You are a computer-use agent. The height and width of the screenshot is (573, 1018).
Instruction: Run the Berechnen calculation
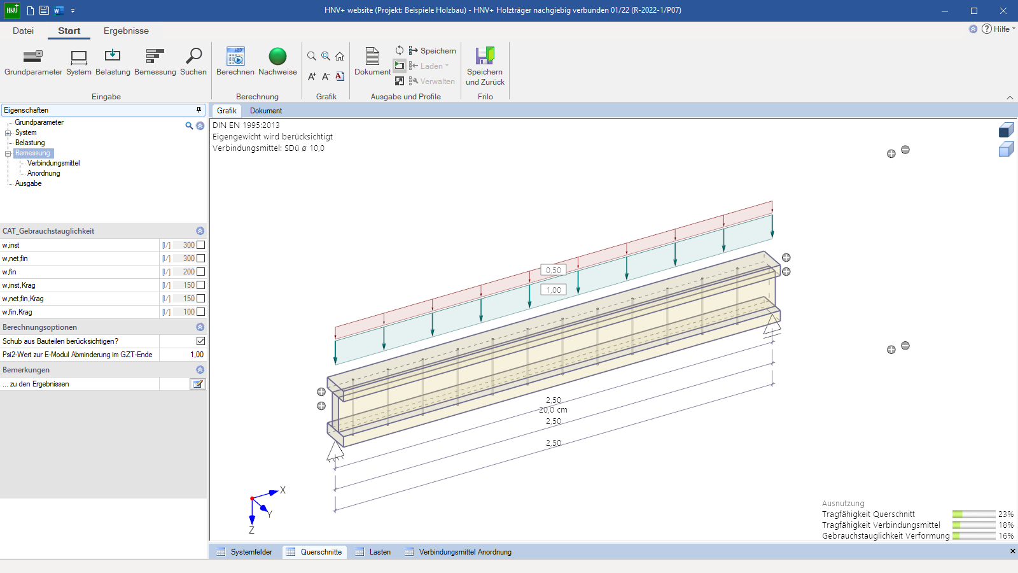click(x=235, y=62)
